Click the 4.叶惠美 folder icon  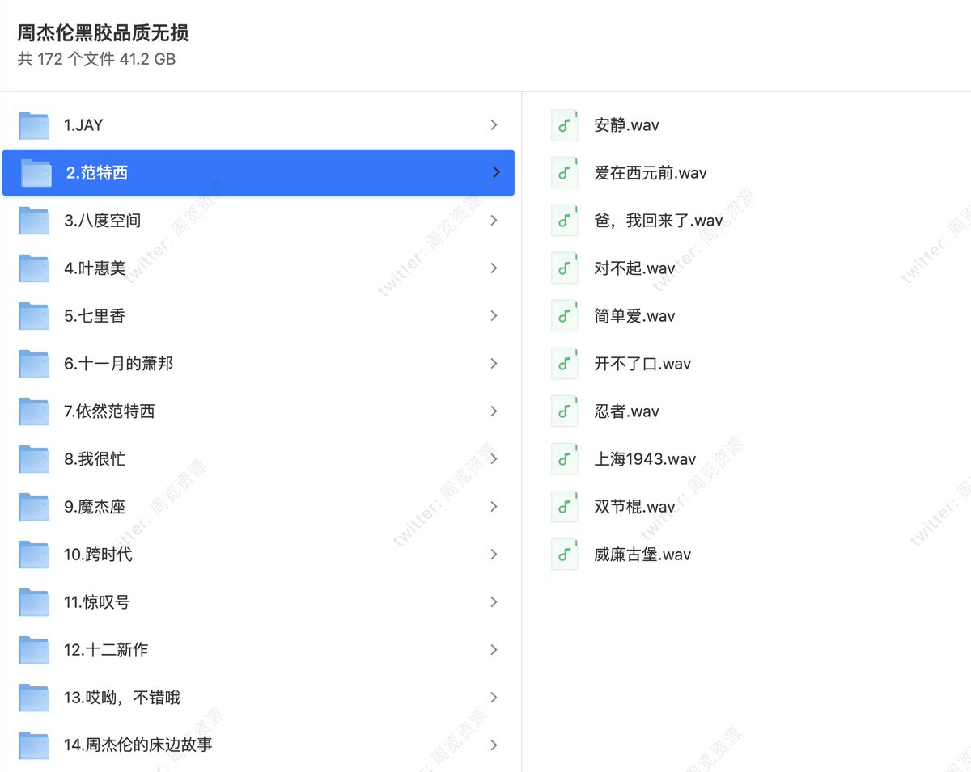[34, 268]
